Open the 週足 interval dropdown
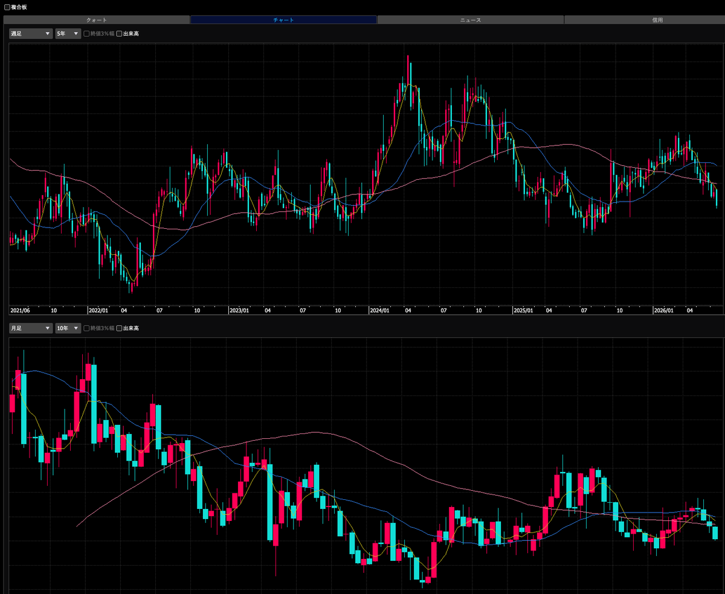725x594 pixels. [31, 34]
